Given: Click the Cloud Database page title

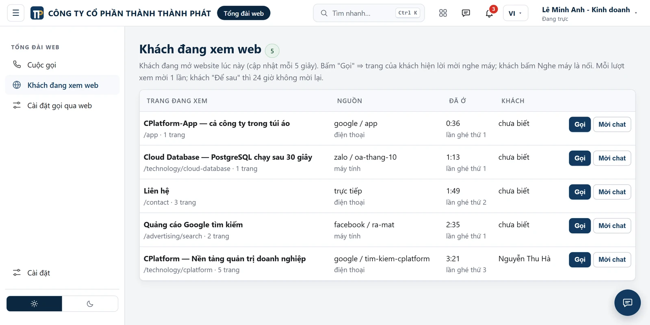Looking at the screenshot, I should 228,157.
